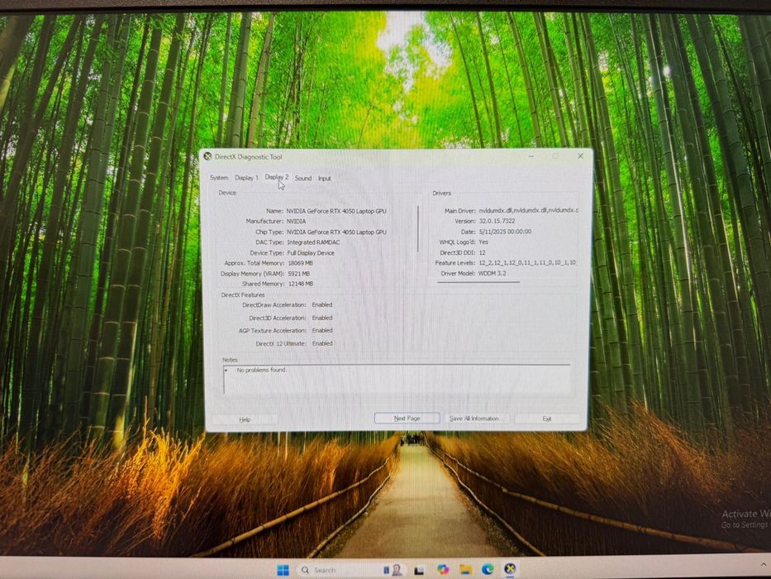The image size is (771, 579).
Task: Click the Drivers panel horizontal scrollbar
Action: pos(478,282)
